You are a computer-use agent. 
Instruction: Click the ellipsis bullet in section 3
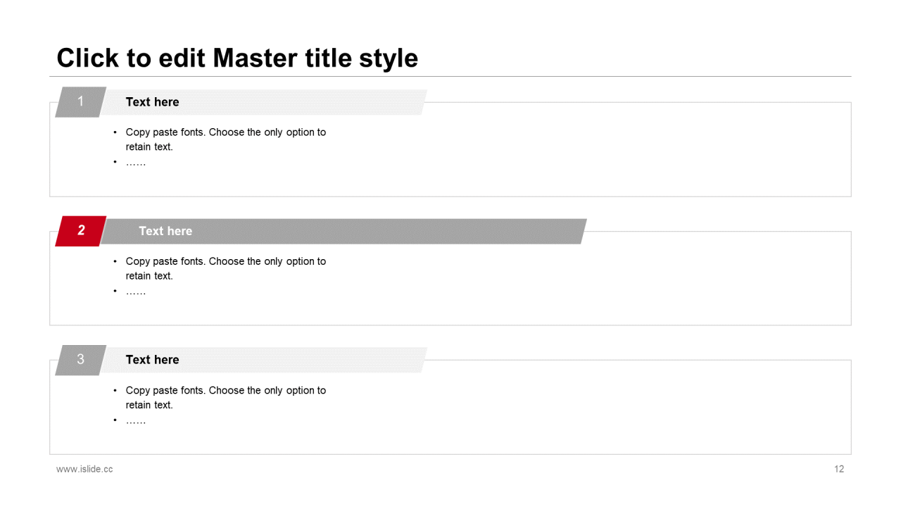pyautogui.click(x=136, y=421)
